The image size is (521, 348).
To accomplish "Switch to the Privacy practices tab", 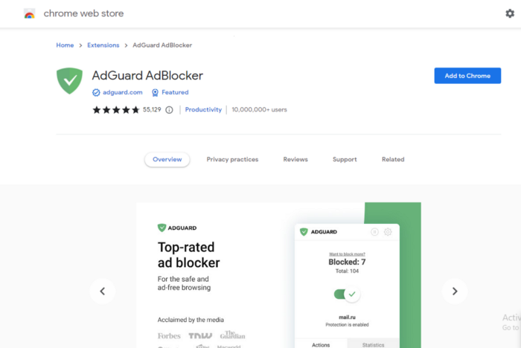I will (x=232, y=159).
